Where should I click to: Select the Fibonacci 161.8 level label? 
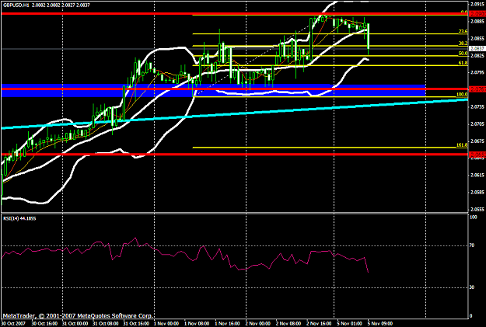[x=462, y=145]
